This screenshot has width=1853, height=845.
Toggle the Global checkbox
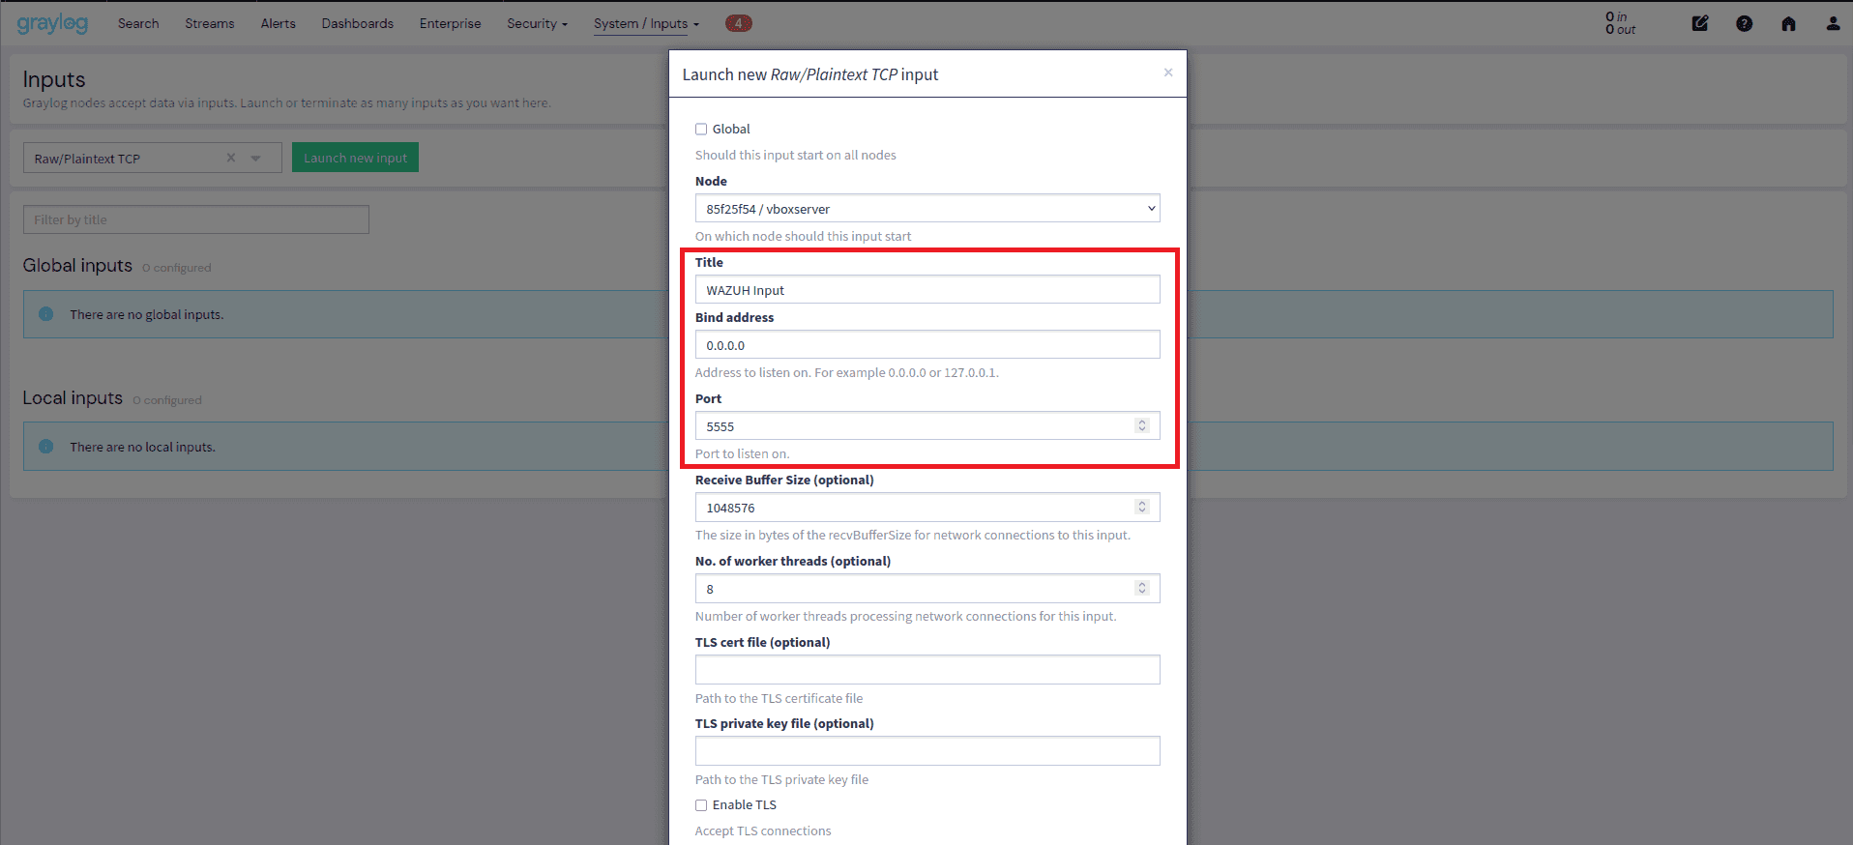tap(701, 129)
